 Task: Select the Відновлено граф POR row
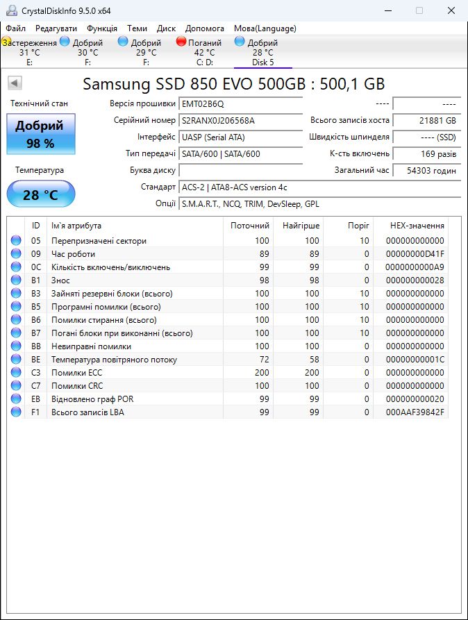[x=228, y=399]
